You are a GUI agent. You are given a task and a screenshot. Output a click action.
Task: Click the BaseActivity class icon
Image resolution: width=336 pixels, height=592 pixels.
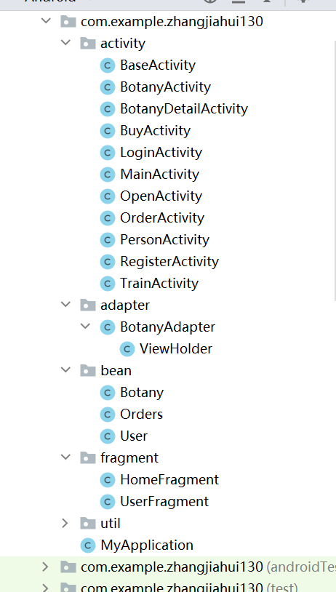coord(108,65)
